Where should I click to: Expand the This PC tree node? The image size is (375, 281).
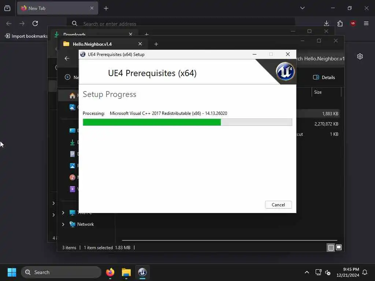63,213
